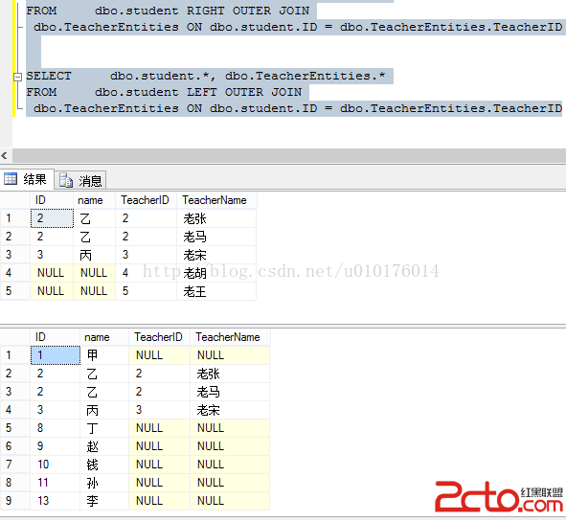Viewport: 566px width, 522px height.
Task: Select the ID column header in the first result grid
Action: tap(52, 200)
